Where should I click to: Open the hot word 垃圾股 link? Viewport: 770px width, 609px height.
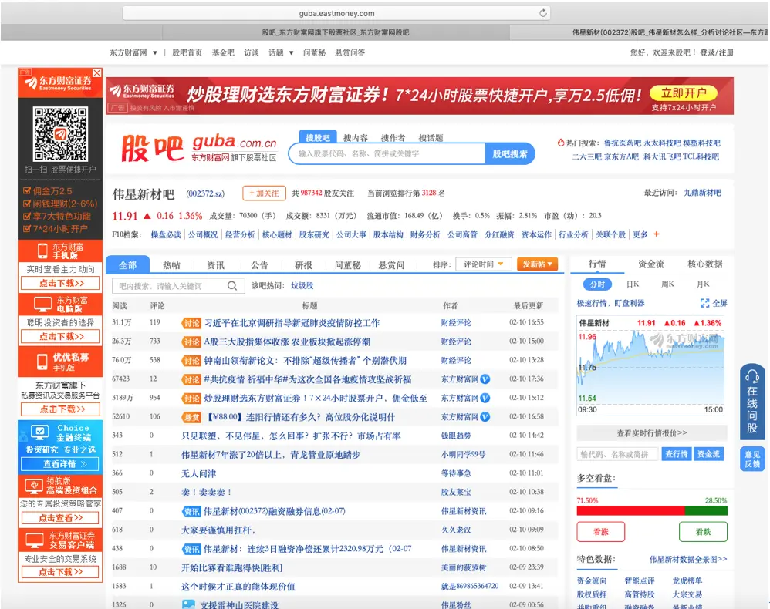[302, 285]
